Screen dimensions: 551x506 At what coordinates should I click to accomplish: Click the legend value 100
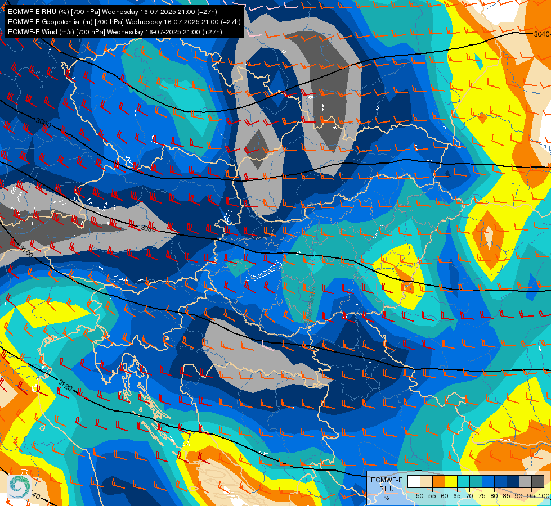click(544, 496)
